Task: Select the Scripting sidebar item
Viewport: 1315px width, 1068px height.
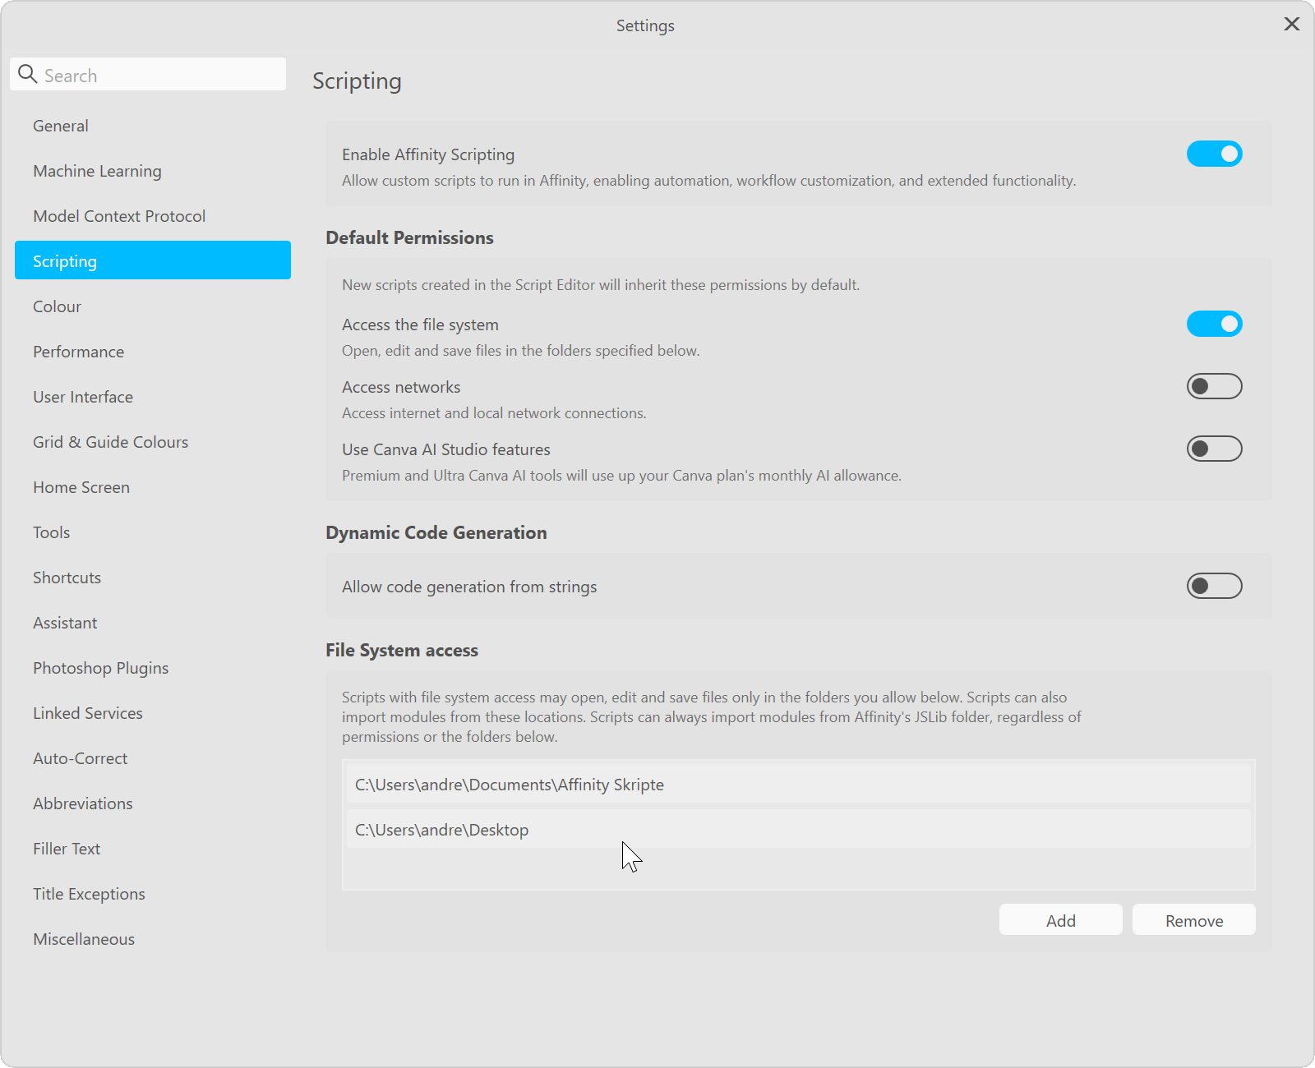Action: (x=153, y=260)
